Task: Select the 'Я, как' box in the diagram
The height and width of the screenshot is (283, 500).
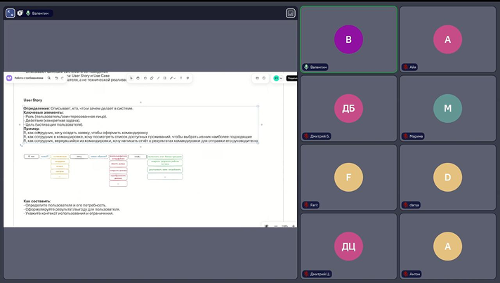Action: pos(31,157)
